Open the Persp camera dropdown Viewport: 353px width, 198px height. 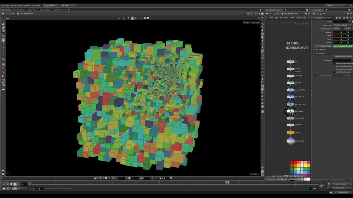(x=247, y=22)
